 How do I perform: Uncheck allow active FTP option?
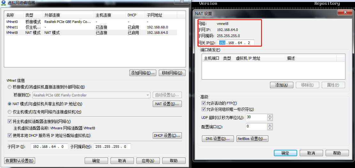coord(203,103)
